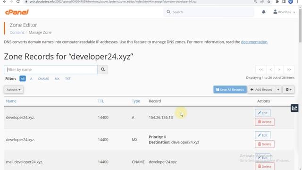This screenshot has width=302, height=170.
Task: Click the Displaying 1 to 26 text
Action: click(x=270, y=77)
